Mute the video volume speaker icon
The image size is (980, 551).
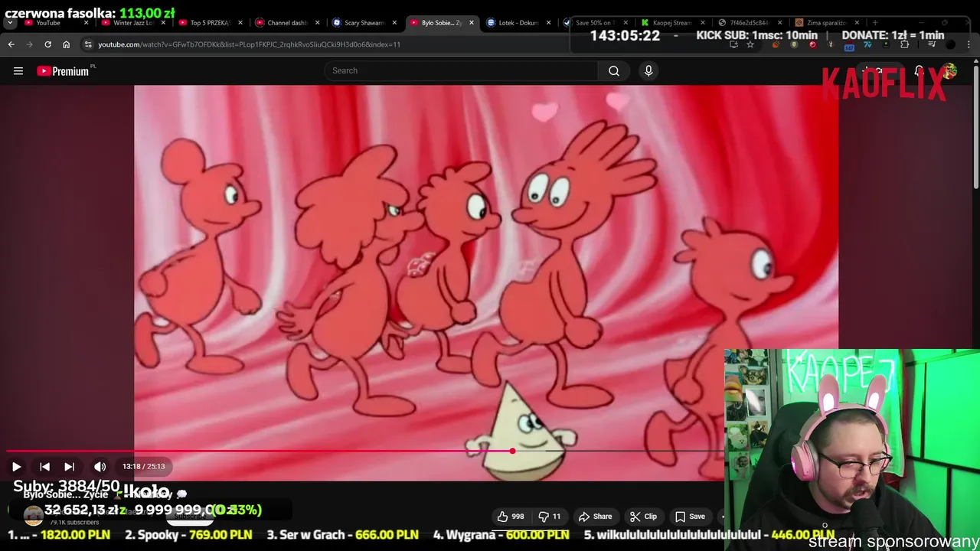coord(100,466)
